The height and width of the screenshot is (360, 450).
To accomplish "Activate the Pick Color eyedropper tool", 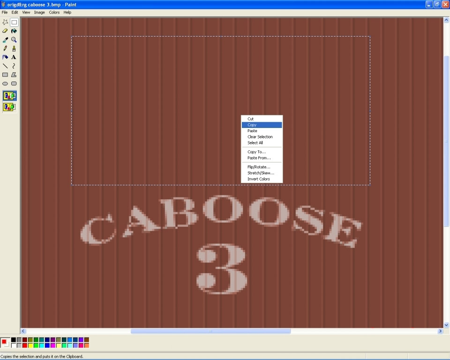I will click(x=5, y=40).
